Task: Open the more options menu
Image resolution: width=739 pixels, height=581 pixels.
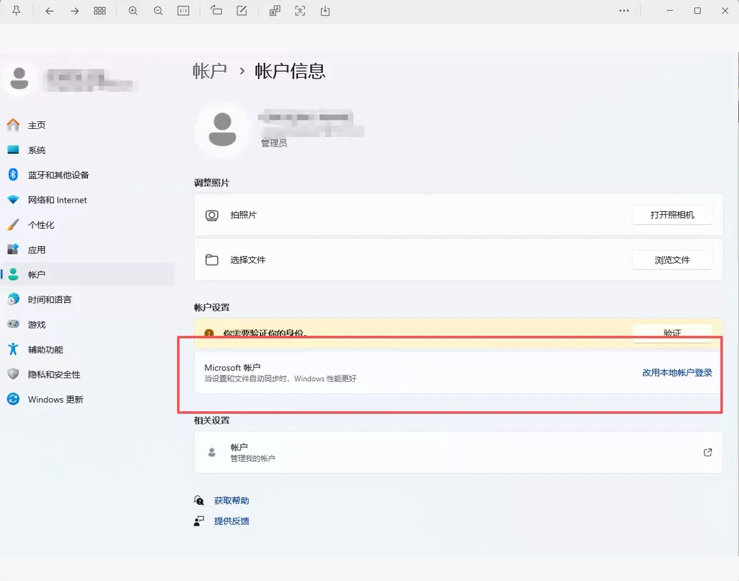Action: coord(624,11)
